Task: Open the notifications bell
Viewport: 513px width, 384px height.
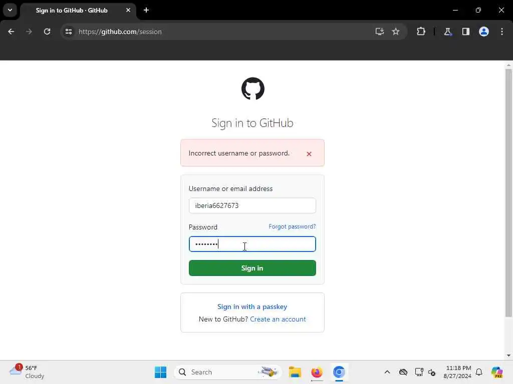Action: [x=479, y=372]
